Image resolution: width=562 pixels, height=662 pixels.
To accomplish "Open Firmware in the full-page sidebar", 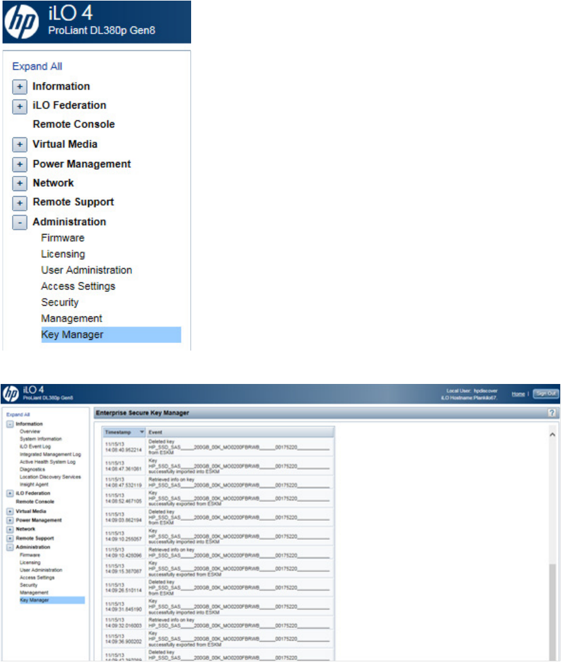I will 30,555.
